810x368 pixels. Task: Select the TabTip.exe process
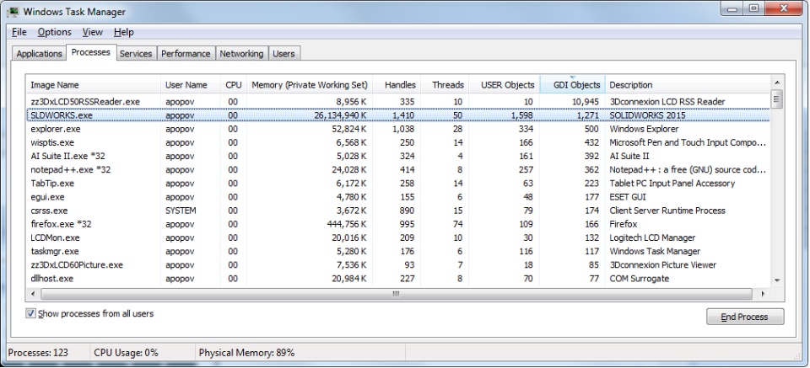(x=397, y=183)
